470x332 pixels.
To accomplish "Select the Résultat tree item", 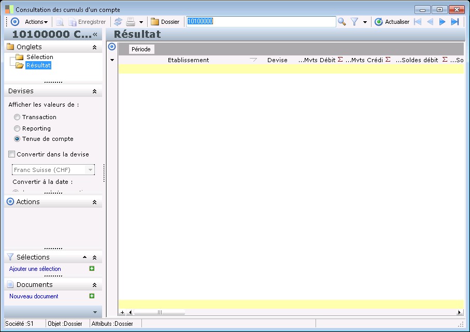I will [38, 65].
